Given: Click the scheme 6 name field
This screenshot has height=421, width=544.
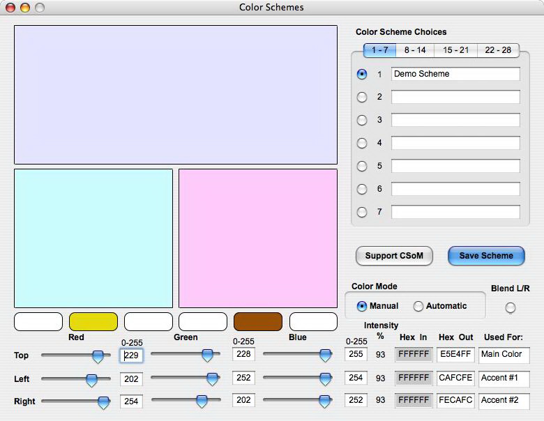Looking at the screenshot, I should (x=455, y=189).
